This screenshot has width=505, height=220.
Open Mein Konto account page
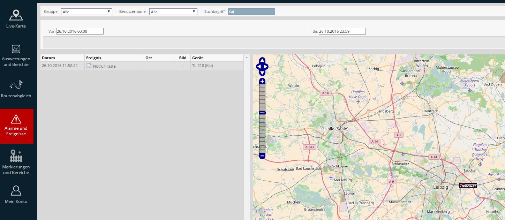(x=16, y=195)
